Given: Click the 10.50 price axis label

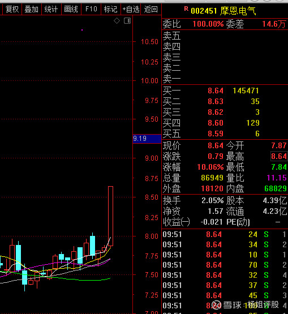Looking at the screenshot, I should (149, 42).
